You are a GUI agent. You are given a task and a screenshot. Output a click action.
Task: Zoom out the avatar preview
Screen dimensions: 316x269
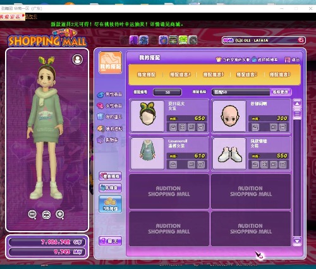[32, 215]
